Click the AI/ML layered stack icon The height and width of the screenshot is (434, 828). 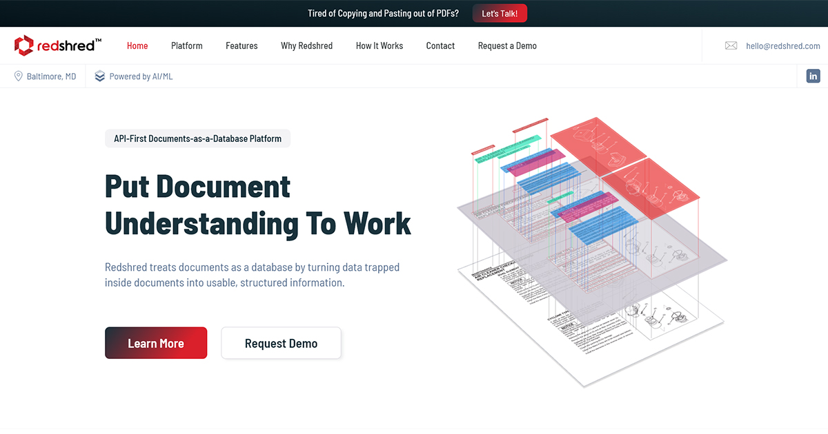point(100,76)
